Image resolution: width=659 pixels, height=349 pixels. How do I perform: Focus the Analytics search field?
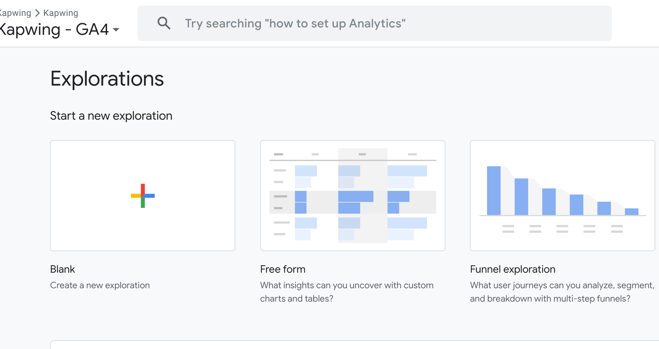click(374, 23)
